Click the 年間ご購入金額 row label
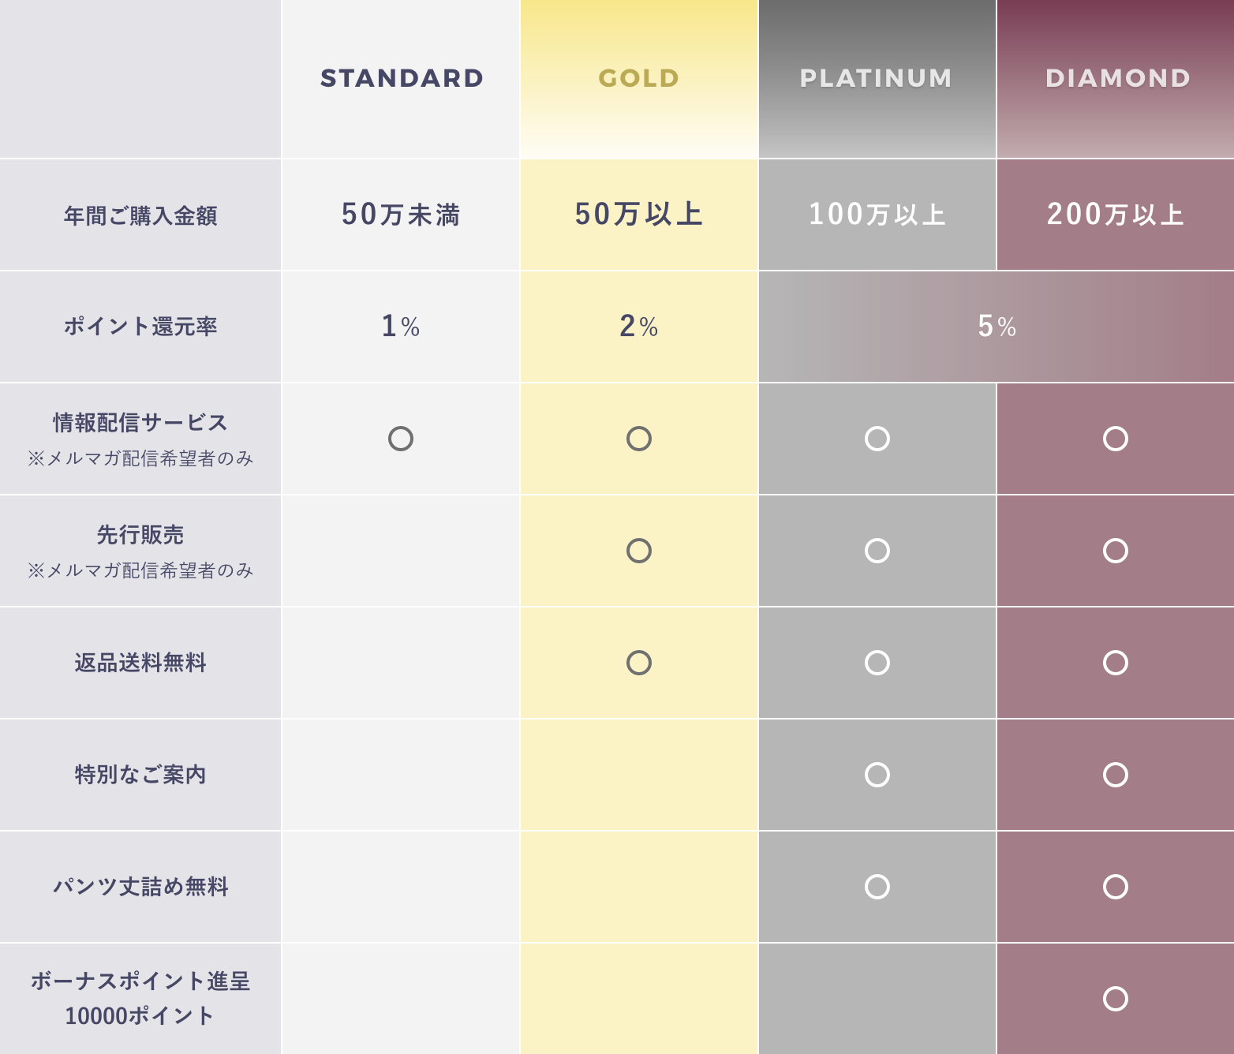The image size is (1234, 1054). coord(140,215)
